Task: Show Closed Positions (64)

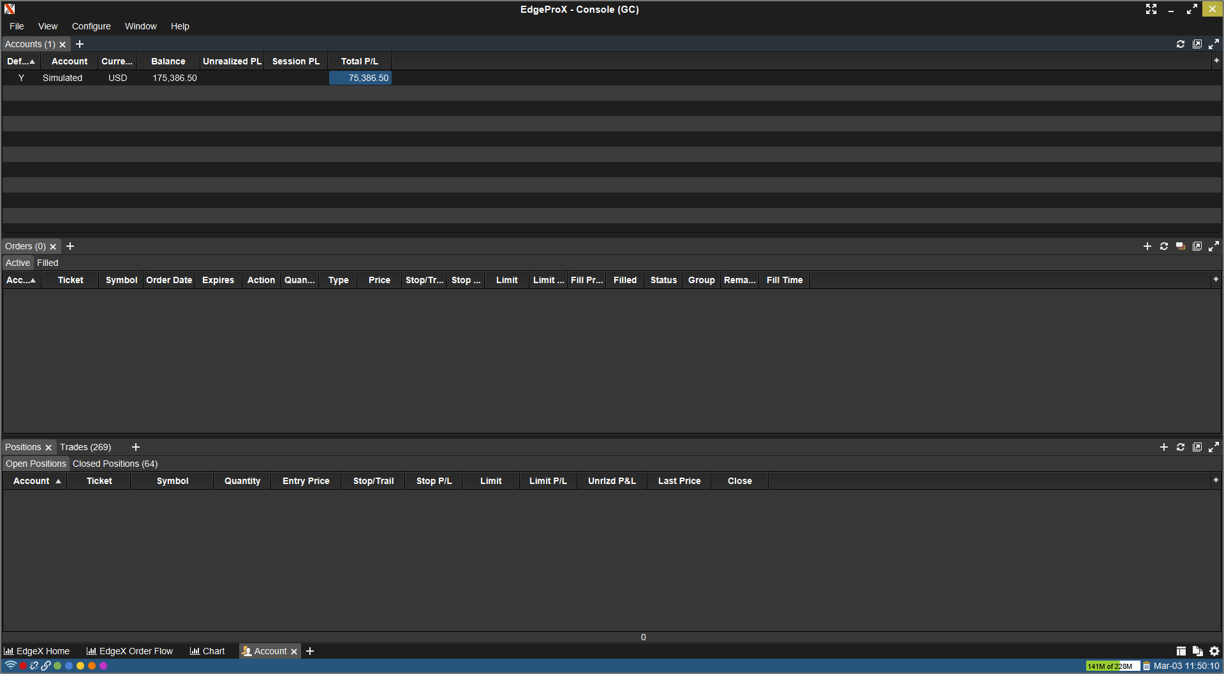Action: click(x=115, y=464)
